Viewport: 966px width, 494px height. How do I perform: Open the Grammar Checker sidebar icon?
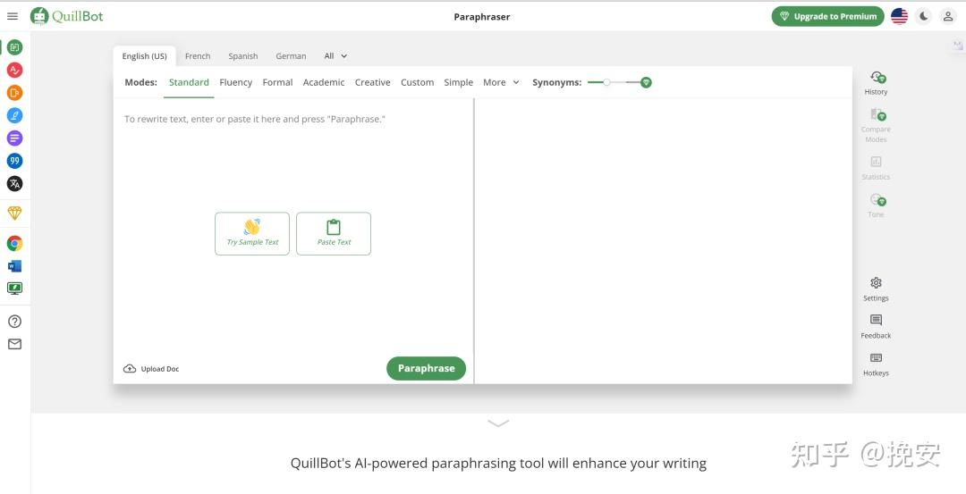click(15, 71)
